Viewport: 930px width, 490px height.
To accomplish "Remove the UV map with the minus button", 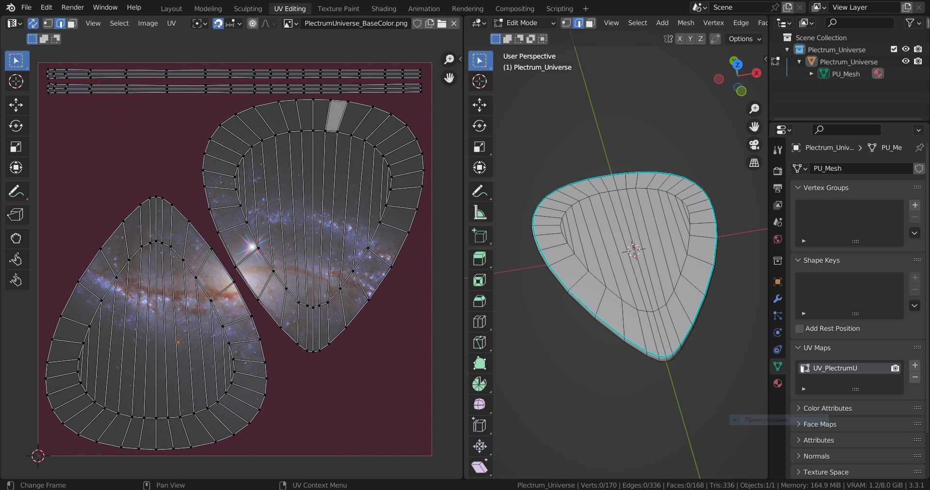I will [x=915, y=377].
